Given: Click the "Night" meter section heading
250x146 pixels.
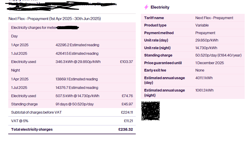Looking at the screenshot, I should pos(16,70).
